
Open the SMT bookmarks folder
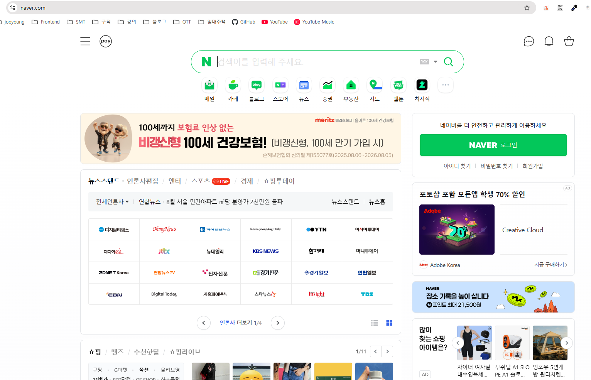[76, 22]
